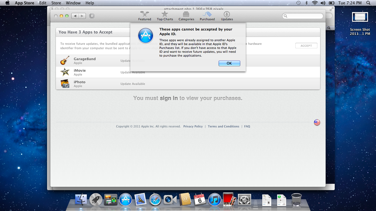Click the zoom magnifier in the background Preview window
This screenshot has height=211, width=376.
(x=329, y=28)
